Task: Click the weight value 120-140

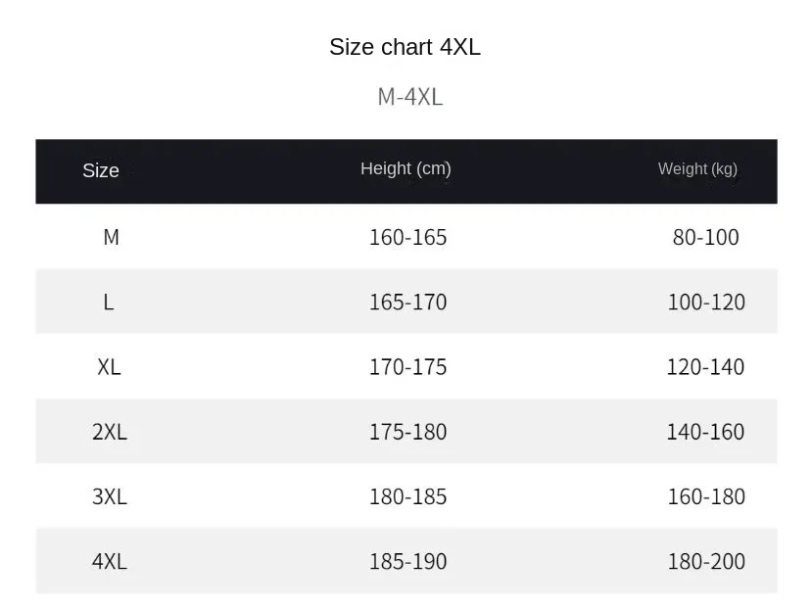Action: point(705,367)
